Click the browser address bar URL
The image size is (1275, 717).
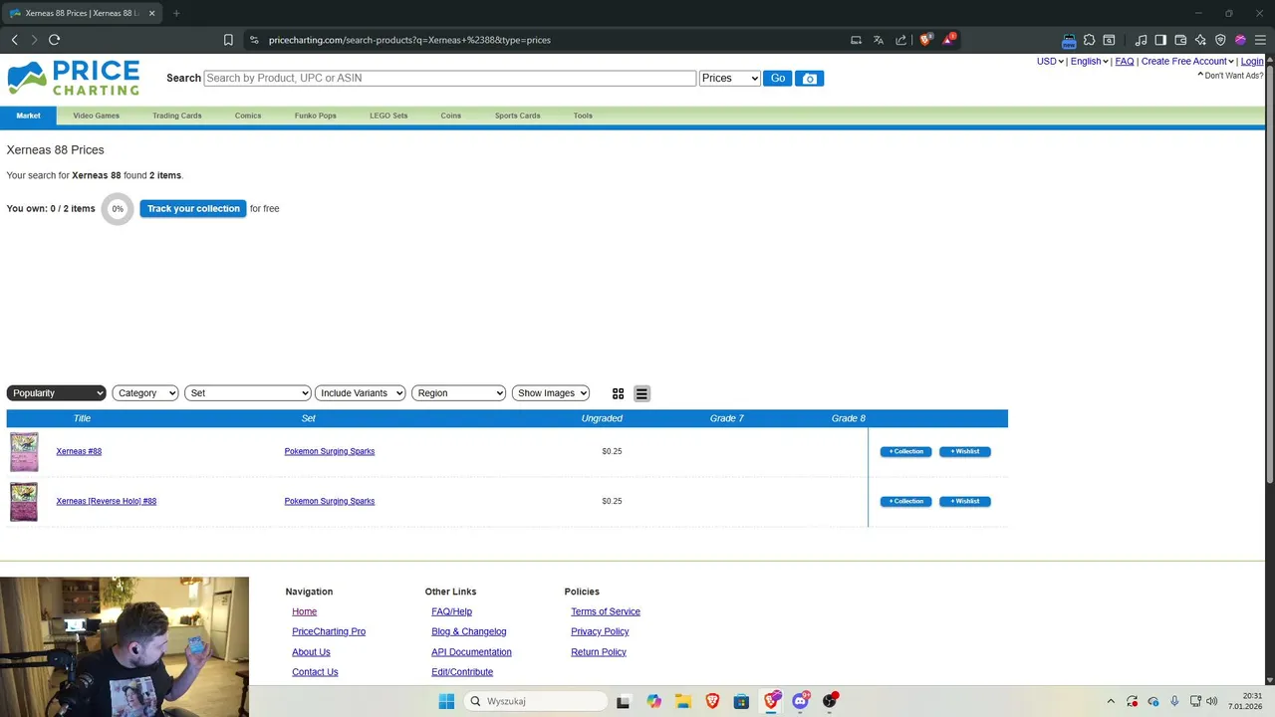pos(409,40)
